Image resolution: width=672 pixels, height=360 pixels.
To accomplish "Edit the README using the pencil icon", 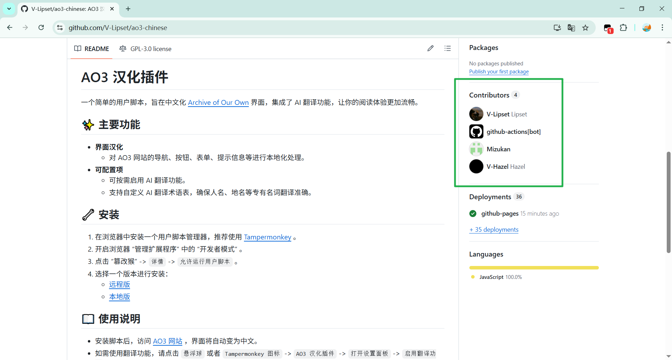I will pos(430,48).
